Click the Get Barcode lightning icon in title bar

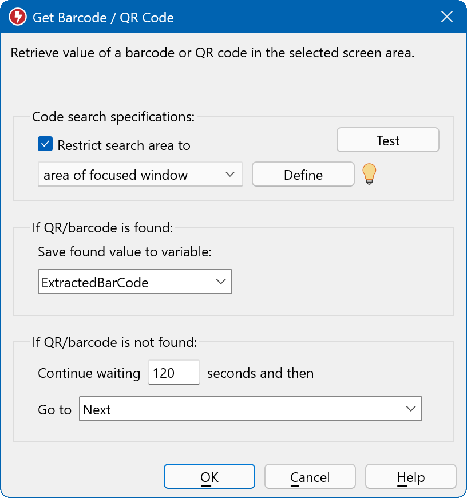click(17, 17)
